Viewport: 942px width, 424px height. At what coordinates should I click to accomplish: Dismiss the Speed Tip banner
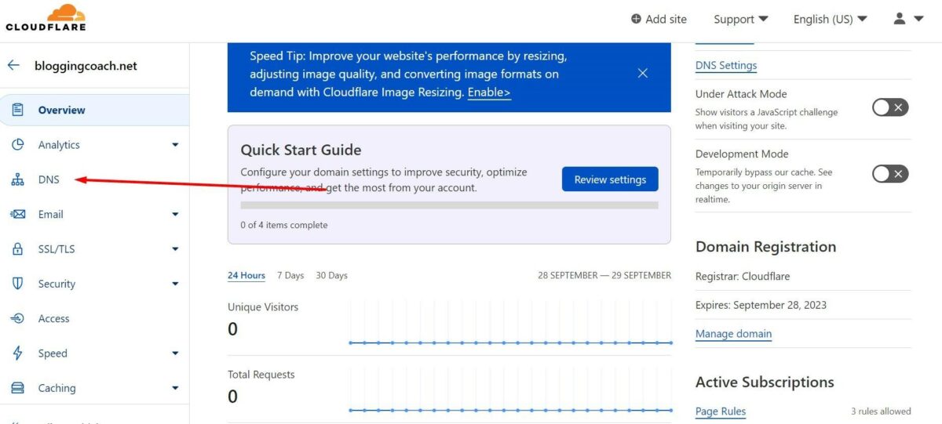(x=642, y=73)
